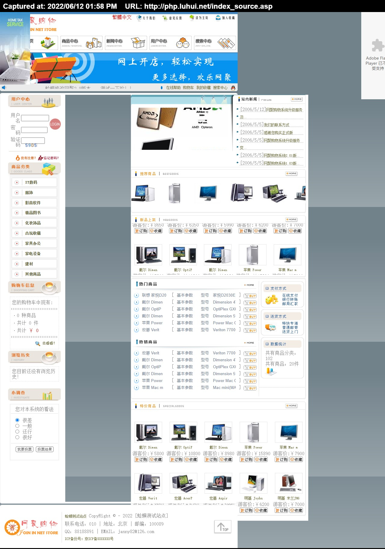Click 订购 under the ￥15890 special item
Viewport: 385px width, 549px height.
pos(246,460)
